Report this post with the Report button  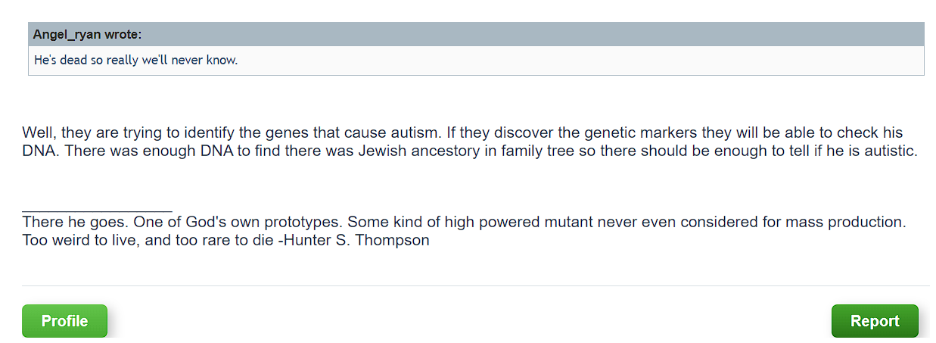coord(875,321)
